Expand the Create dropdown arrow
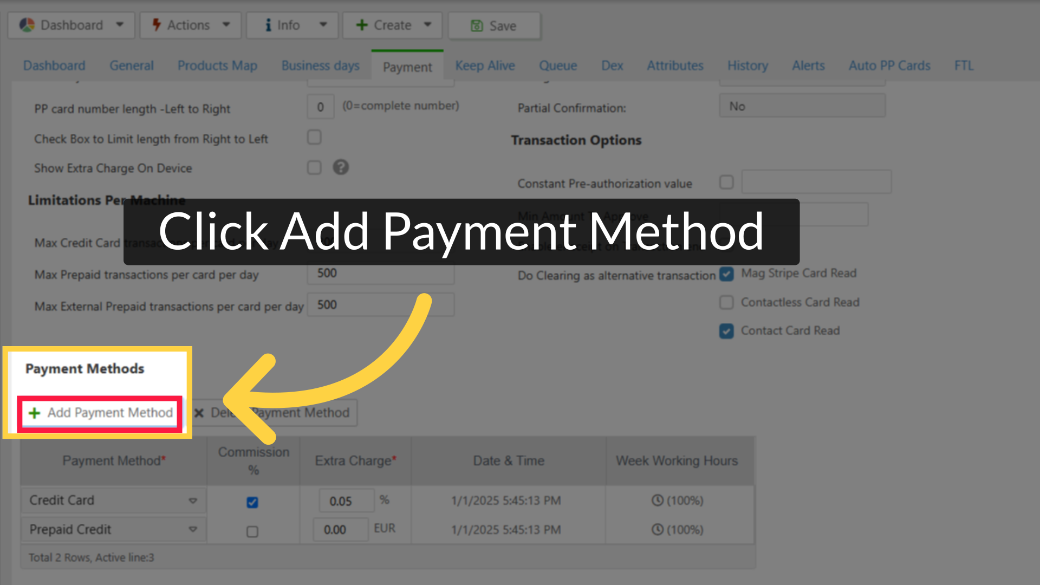The height and width of the screenshot is (585, 1040). [427, 25]
